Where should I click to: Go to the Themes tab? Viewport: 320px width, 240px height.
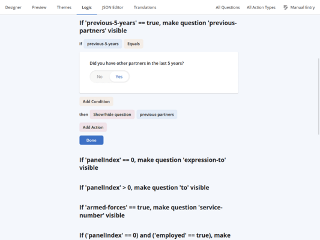(64, 8)
